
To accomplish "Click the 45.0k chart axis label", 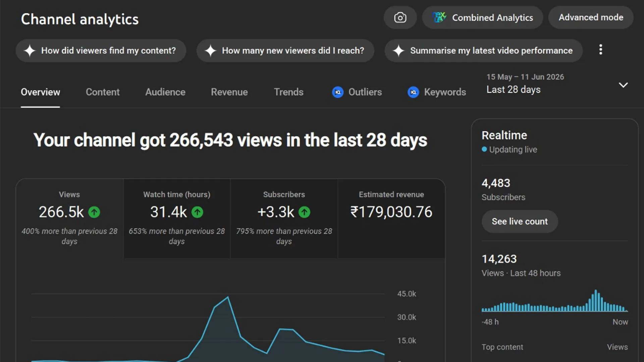I will coord(407,294).
